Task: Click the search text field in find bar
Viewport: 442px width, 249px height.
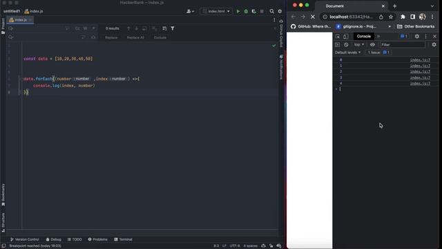Action: [39, 28]
